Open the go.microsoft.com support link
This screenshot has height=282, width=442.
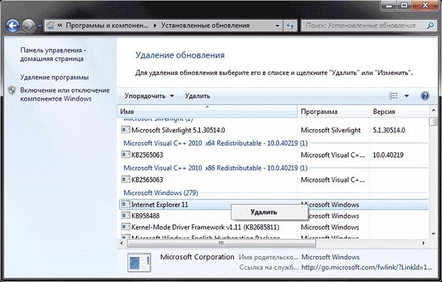click(366, 267)
